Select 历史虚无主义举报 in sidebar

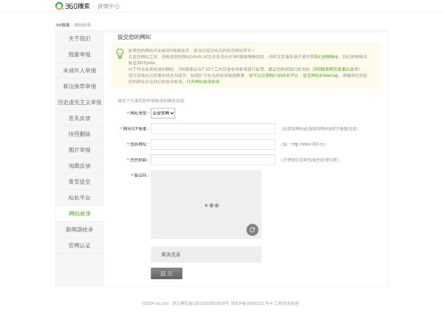click(x=80, y=103)
